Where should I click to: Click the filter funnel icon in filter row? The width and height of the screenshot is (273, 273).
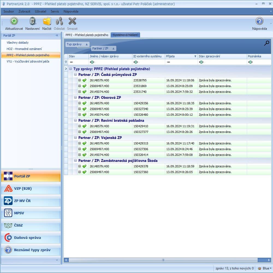(x=66, y=62)
